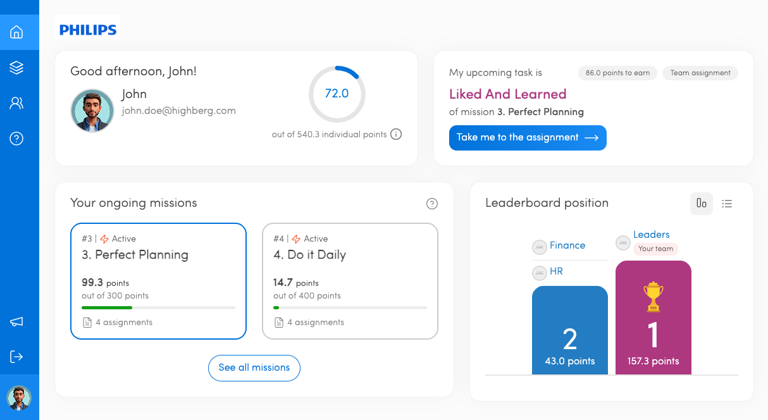This screenshot has height=420, width=768.
Task: Open the help question mark in sidebar
Action: pos(17,139)
